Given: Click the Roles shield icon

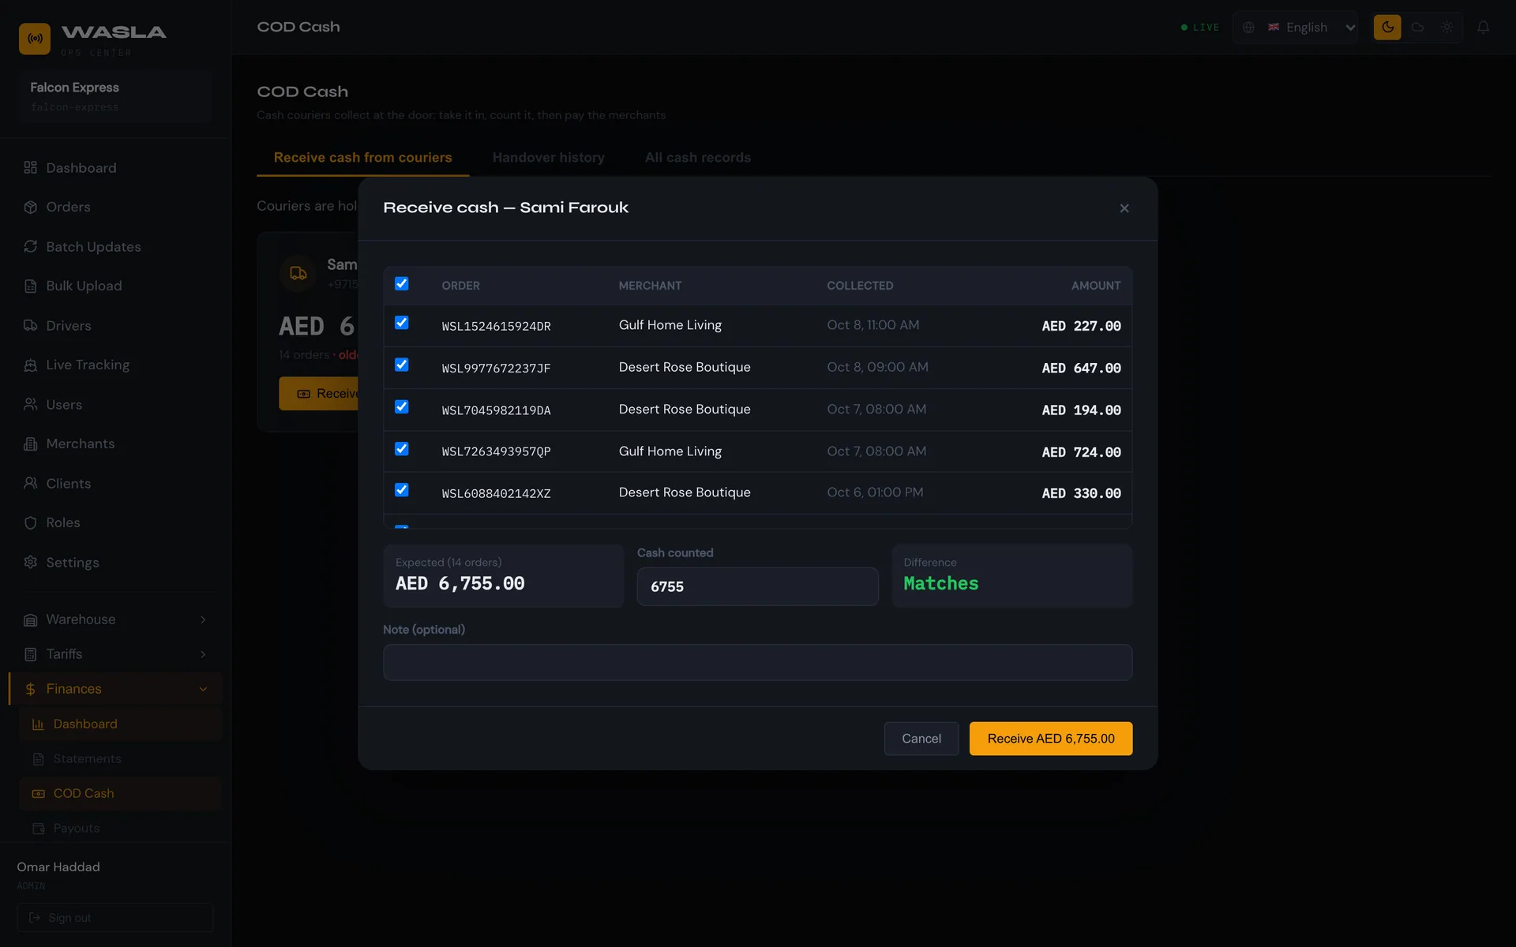Looking at the screenshot, I should [x=30, y=522].
